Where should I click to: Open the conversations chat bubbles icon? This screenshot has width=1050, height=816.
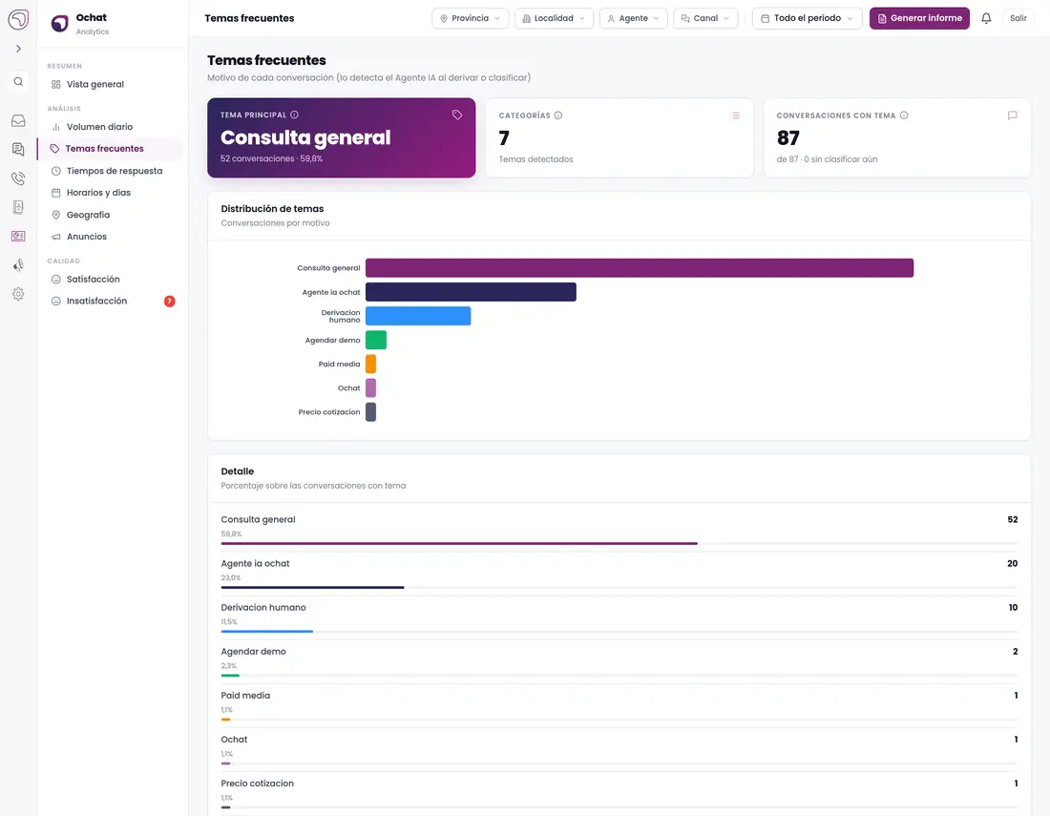(x=18, y=149)
